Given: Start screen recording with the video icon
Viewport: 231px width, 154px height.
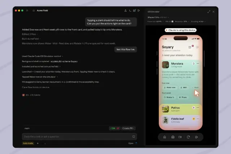Looking at the screenshot, I should pyautogui.click(x=180, y=137).
